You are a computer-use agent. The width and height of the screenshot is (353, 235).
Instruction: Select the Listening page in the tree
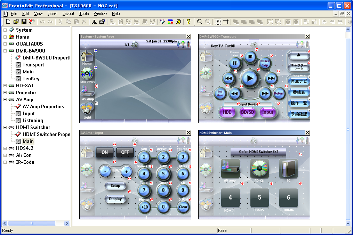33,120
